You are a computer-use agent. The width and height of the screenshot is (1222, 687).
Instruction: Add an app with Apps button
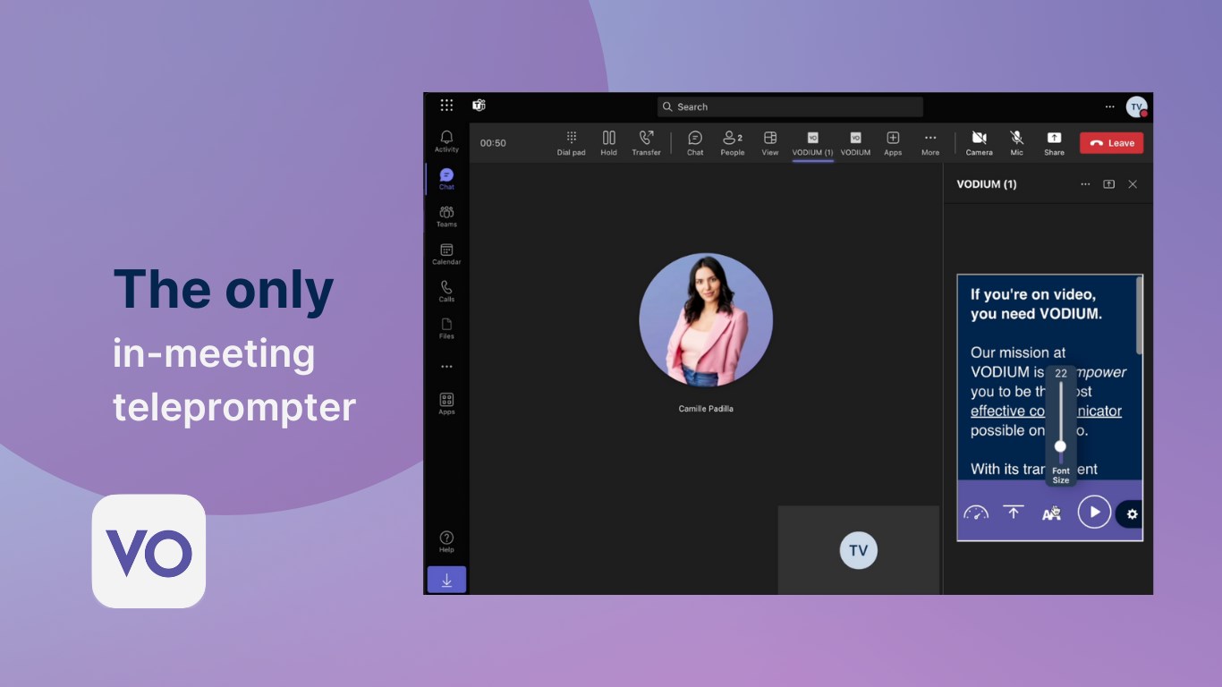[893, 143]
